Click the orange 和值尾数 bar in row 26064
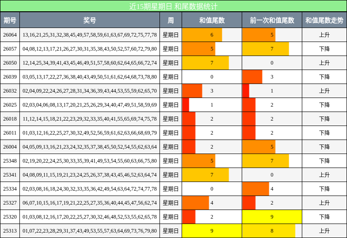The image size is (347, 238). pyautogui.click(x=202, y=35)
